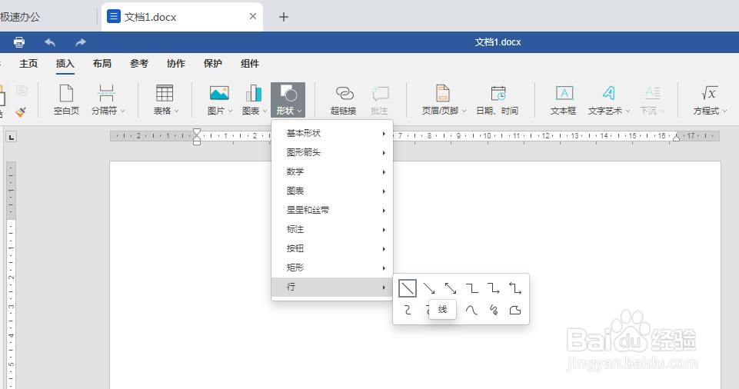Viewport: 739px width, 389px height.
Task: Select the freeform shape
Action: (515, 310)
